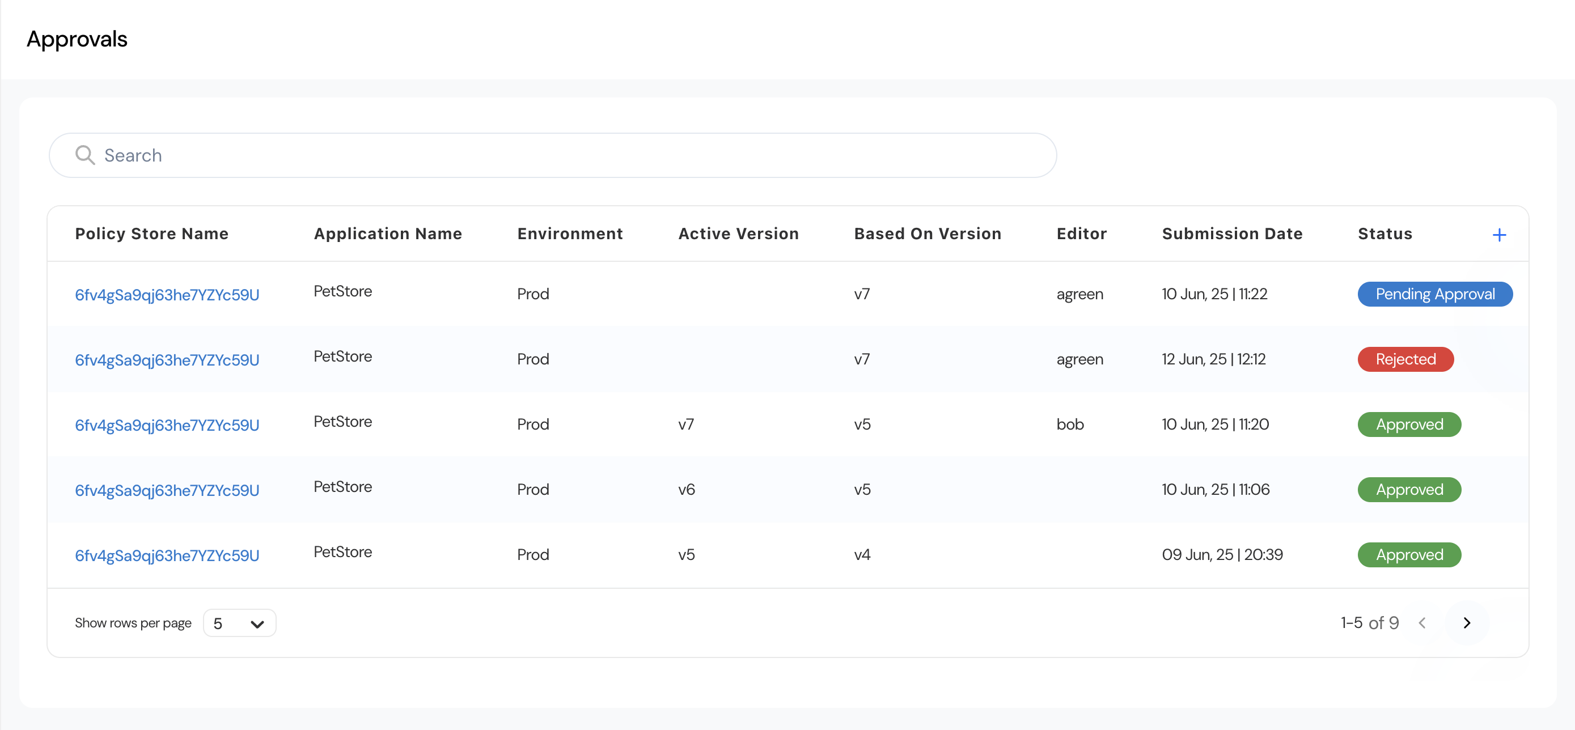Sort by Status column header
Image resolution: width=1575 pixels, height=730 pixels.
(1385, 234)
